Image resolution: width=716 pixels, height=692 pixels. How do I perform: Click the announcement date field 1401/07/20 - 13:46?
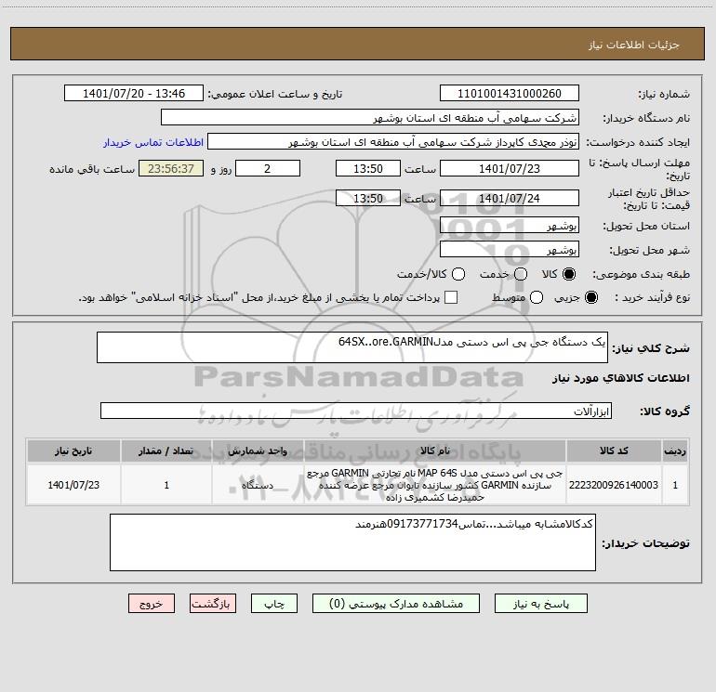(x=134, y=94)
